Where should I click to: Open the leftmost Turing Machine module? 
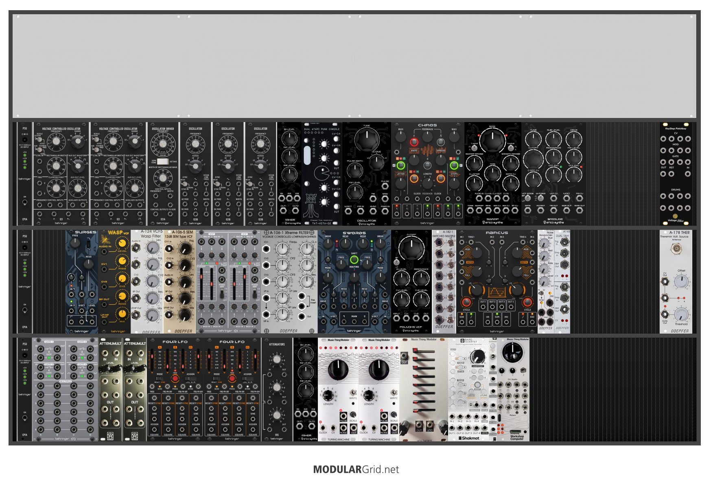338,390
